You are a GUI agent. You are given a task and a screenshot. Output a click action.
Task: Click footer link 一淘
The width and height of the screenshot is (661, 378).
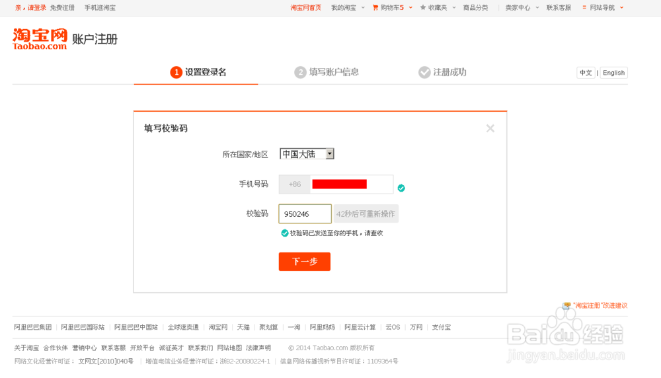294,327
